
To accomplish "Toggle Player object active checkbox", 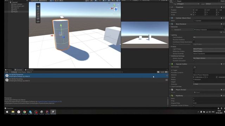I will coord(175,1).
